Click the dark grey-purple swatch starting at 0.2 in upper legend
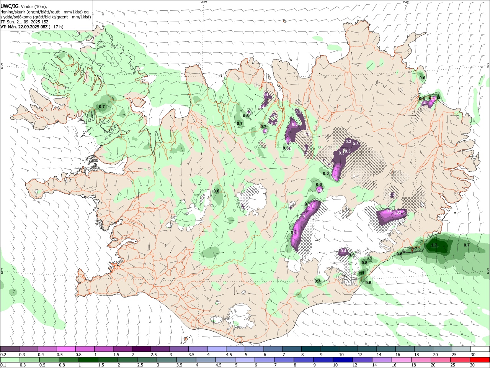Viewport: 490px width, 368px height. 10,349
